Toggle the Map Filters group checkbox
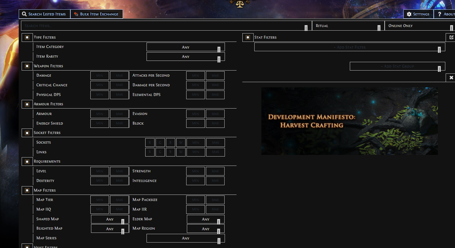 point(27,190)
